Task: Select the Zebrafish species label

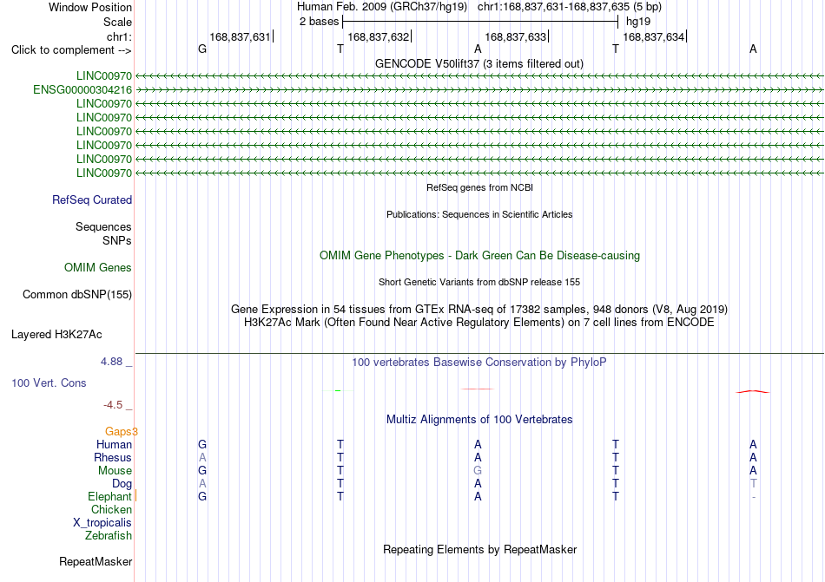Action: [x=109, y=536]
